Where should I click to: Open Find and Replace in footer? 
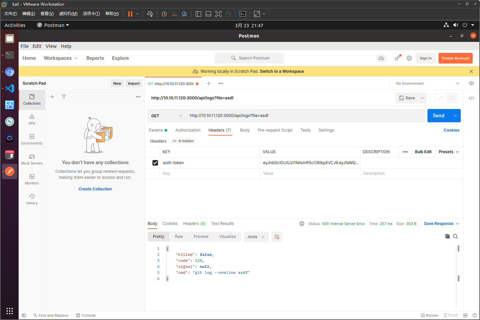tap(51, 315)
